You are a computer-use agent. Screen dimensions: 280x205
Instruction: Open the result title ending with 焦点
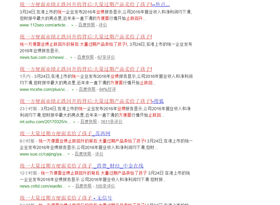tap(95, 4)
